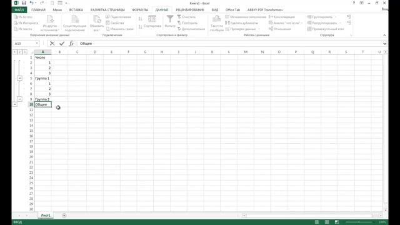400x225 pixels.
Task: Click in the formula bar text Общее
Action: tap(86, 44)
